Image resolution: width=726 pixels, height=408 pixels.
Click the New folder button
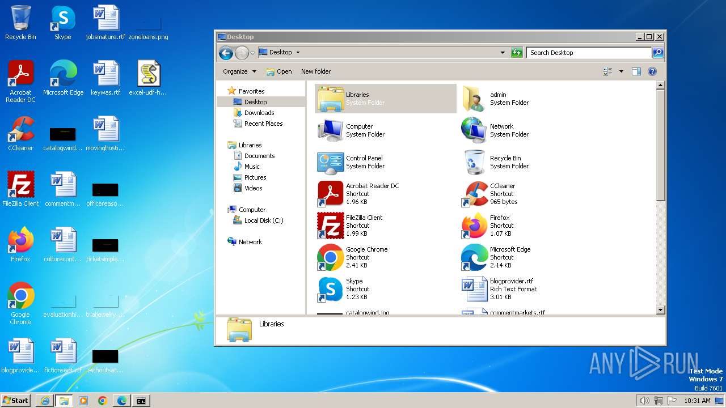[x=316, y=71]
